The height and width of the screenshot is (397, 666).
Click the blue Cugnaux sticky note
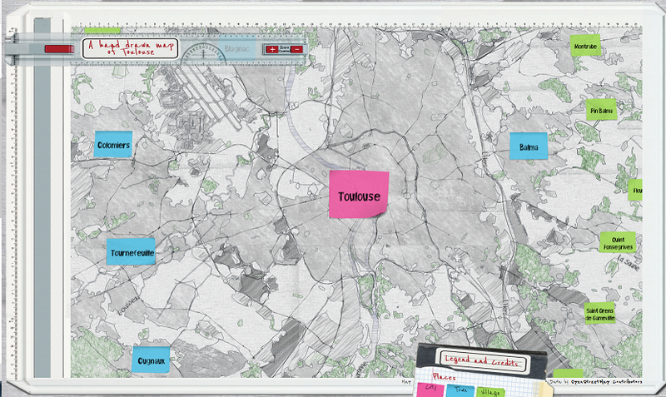coord(150,360)
